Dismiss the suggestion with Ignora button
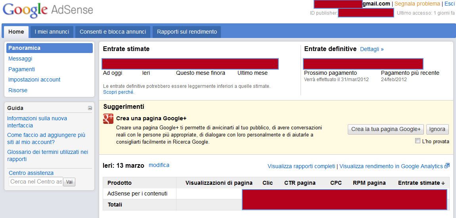This screenshot has height=218, width=456. coord(437,129)
